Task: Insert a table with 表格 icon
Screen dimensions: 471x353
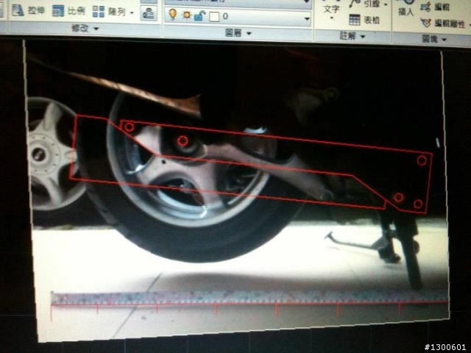Action: [x=355, y=20]
